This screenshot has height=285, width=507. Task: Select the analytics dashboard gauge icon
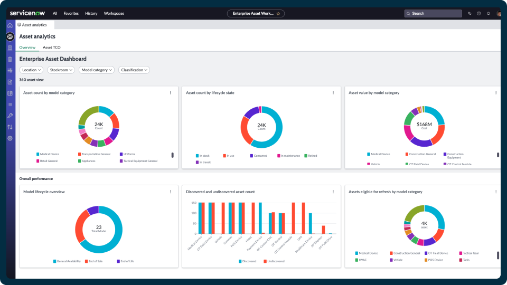(x=10, y=36)
